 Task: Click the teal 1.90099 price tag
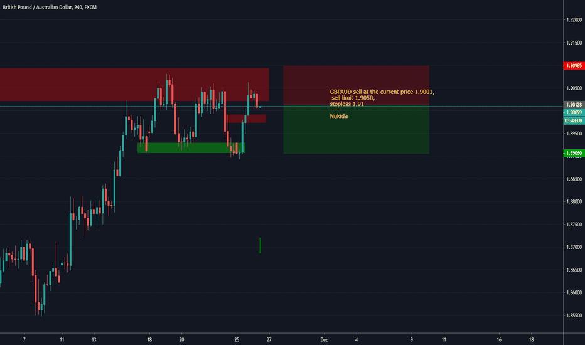point(574,112)
